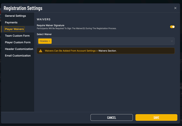Screen dimensions: 182x126
Task: Open the Email Customization settings
Action: click(x=18, y=56)
